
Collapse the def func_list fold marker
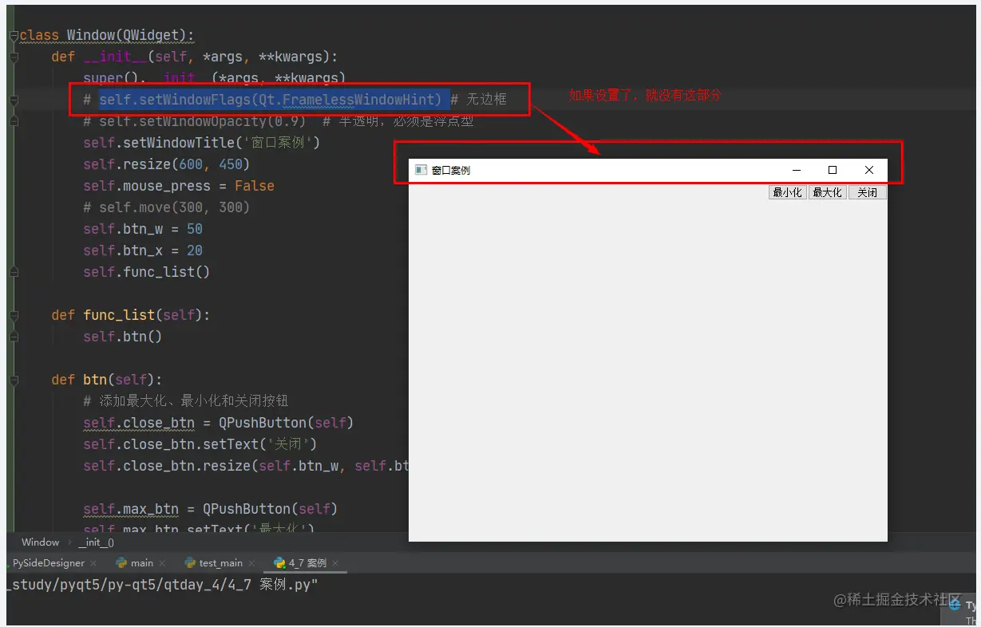tap(14, 315)
